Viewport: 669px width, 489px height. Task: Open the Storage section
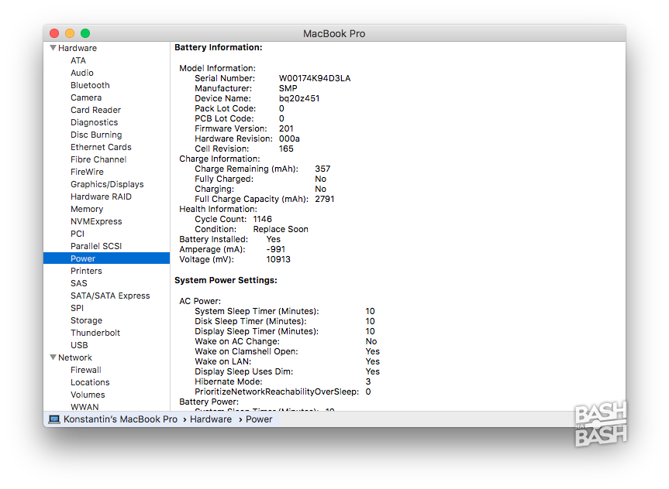click(86, 320)
